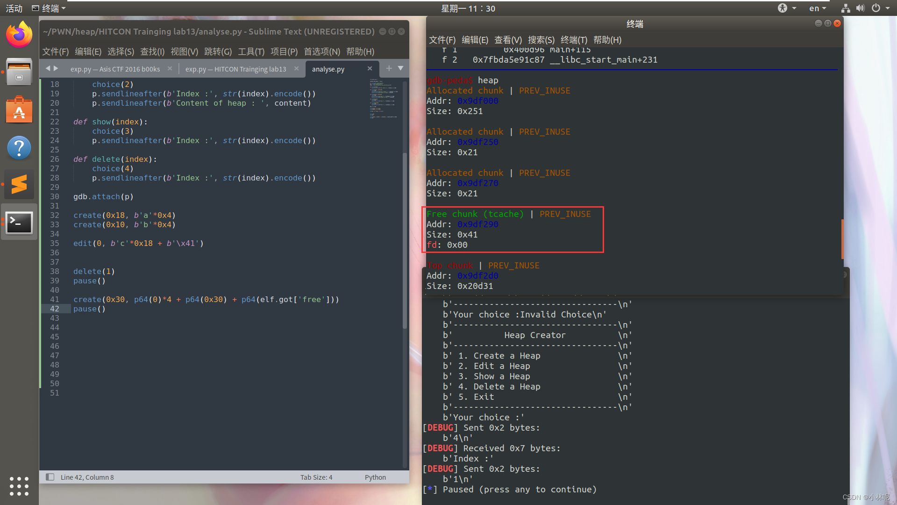Screen dimensions: 897x505
Task: Click the back navigation arrow in Sublime Text
Action: pyautogui.click(x=49, y=68)
